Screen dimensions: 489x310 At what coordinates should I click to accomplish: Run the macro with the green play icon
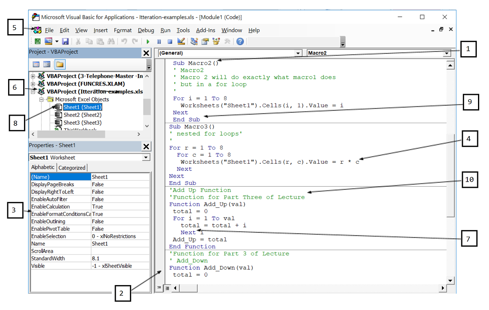tap(148, 42)
